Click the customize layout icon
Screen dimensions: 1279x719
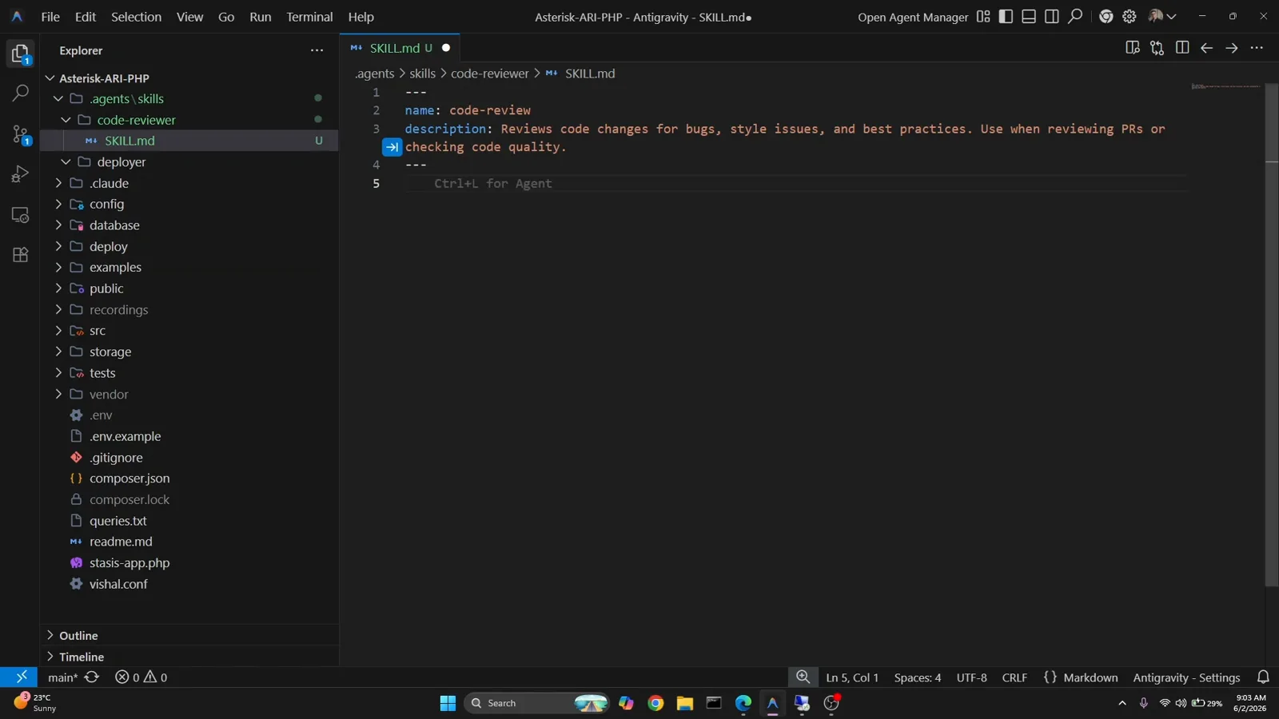point(983,16)
